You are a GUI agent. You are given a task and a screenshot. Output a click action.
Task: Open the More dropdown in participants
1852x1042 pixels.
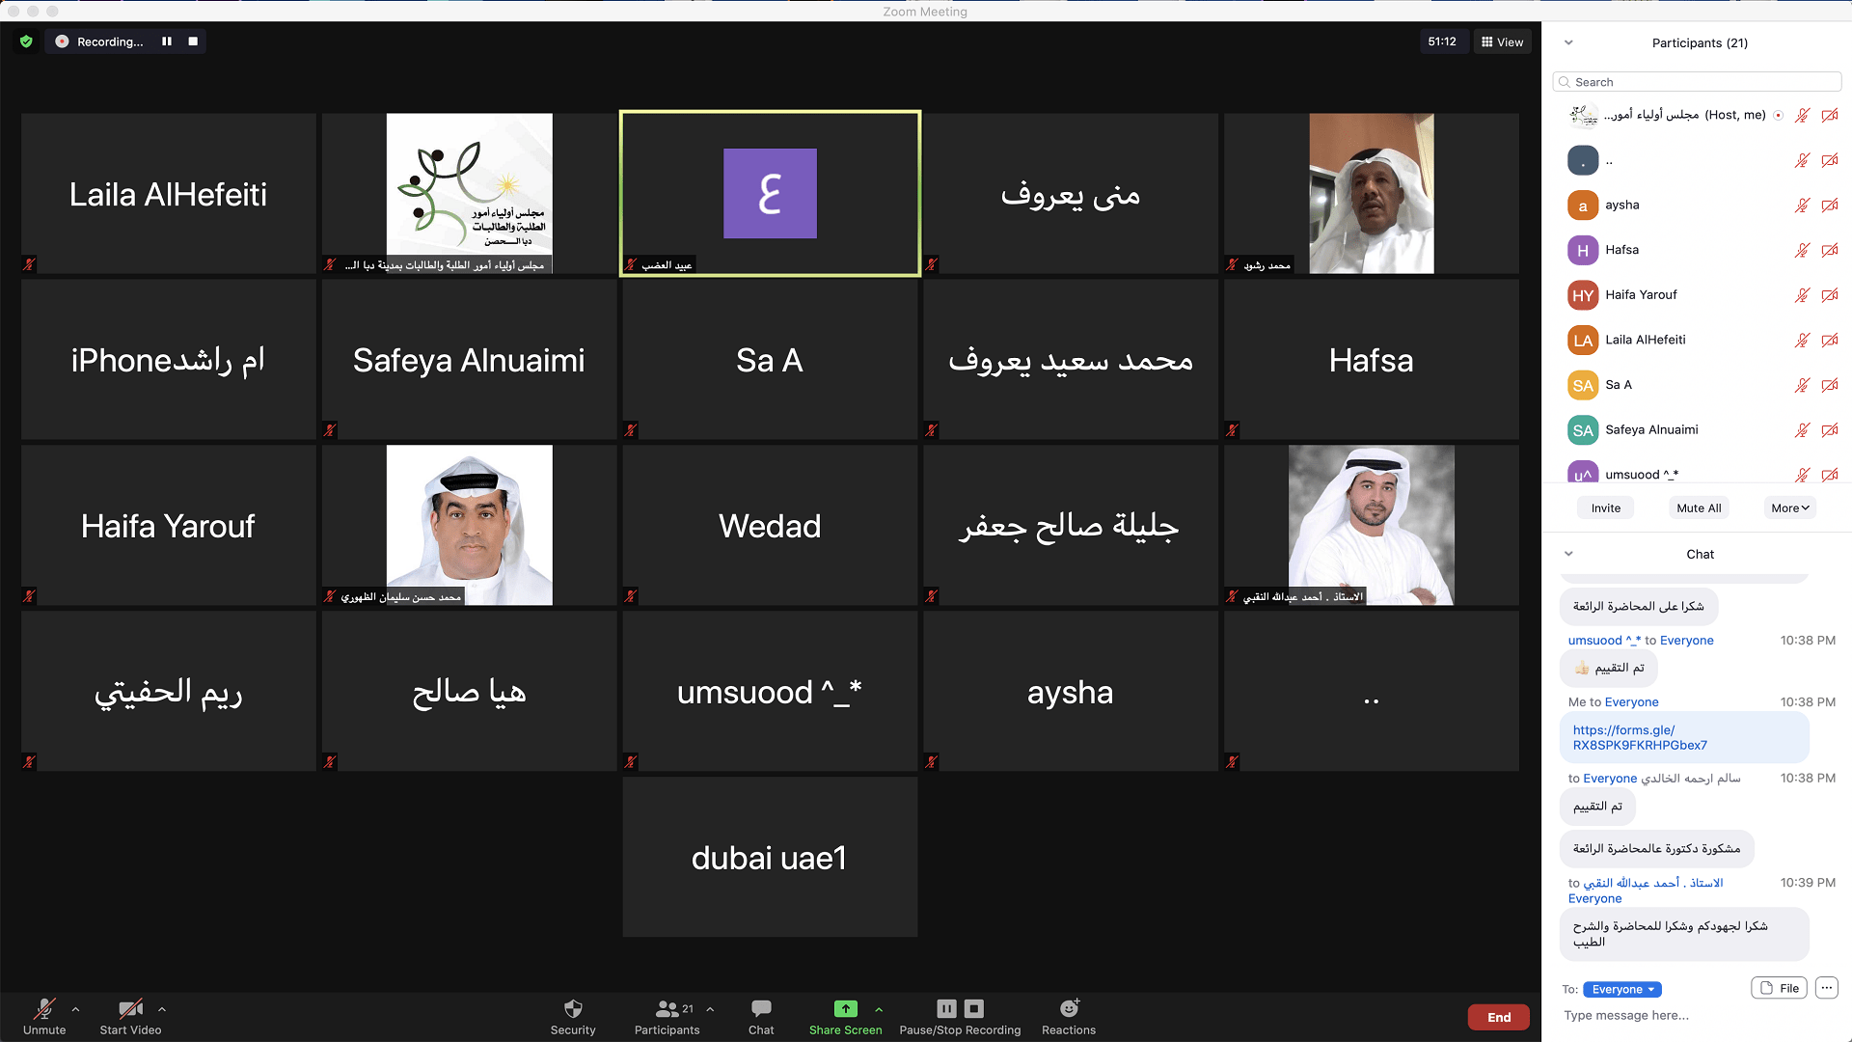click(x=1789, y=508)
